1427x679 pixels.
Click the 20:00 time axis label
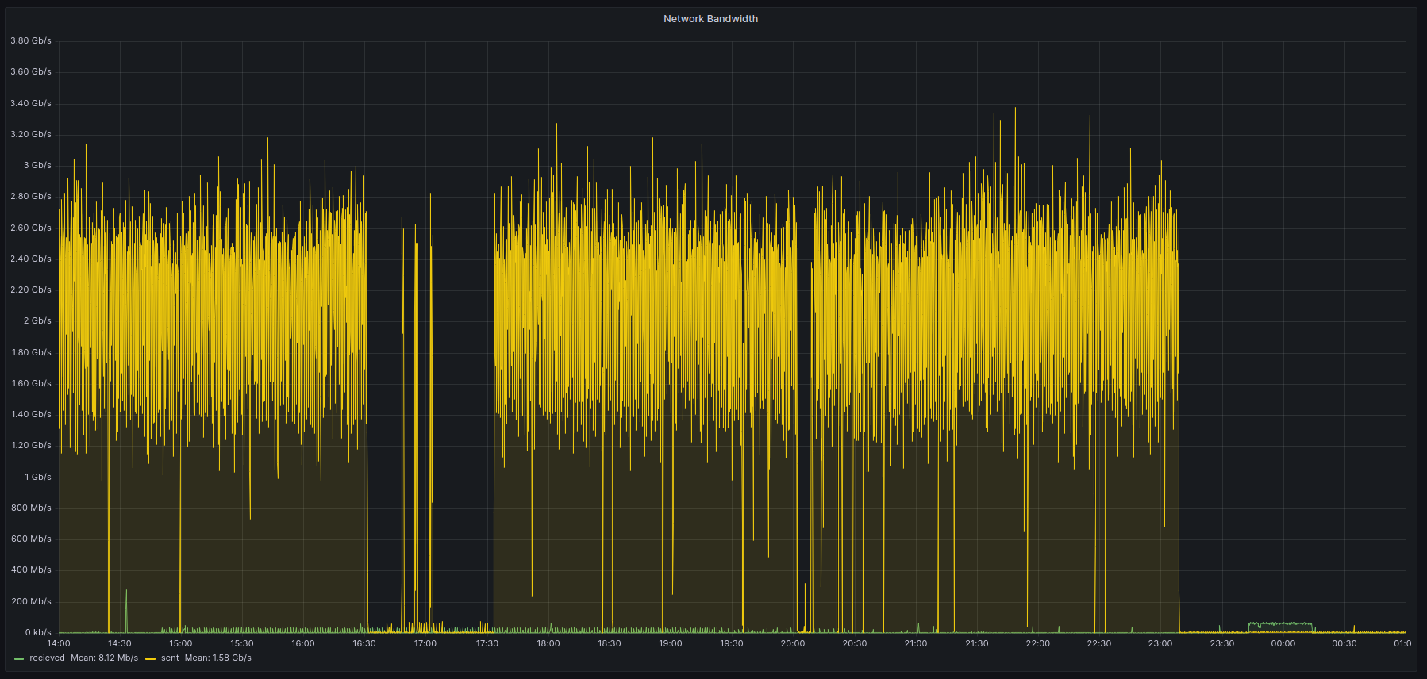pos(793,643)
